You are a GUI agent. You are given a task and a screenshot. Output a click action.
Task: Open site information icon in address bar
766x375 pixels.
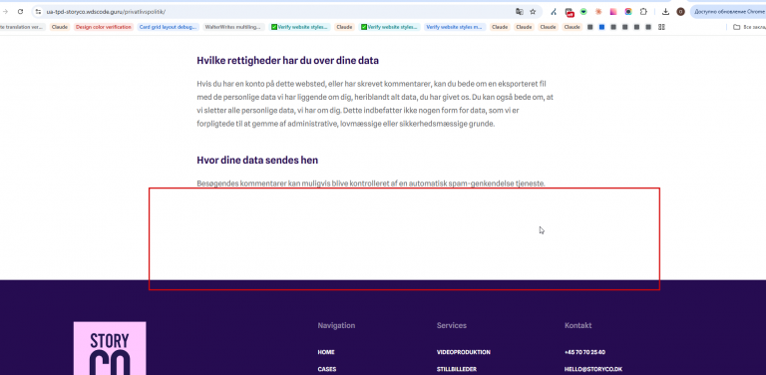[38, 11]
